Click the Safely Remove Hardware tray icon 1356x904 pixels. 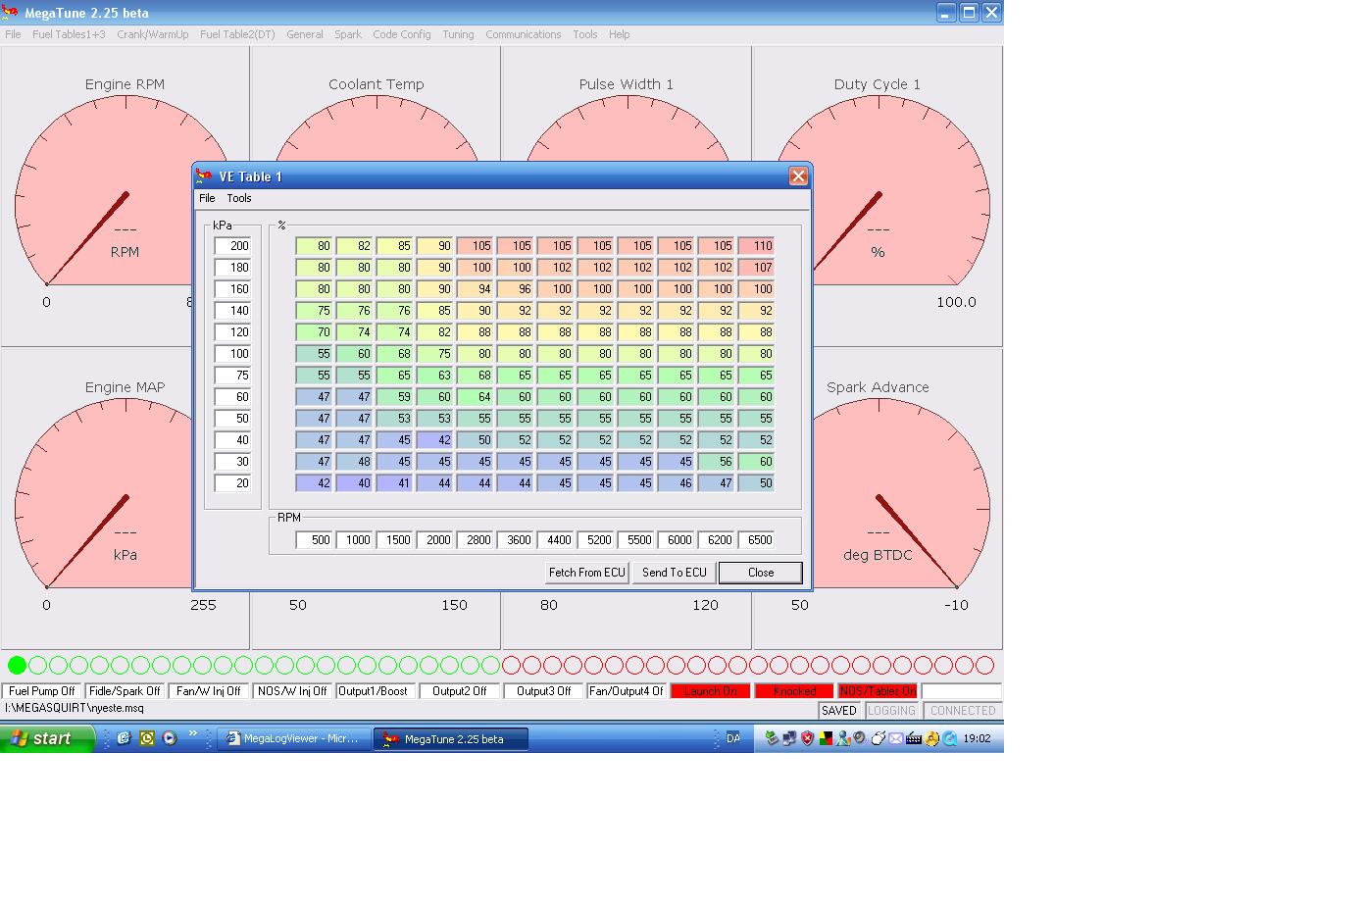(772, 738)
